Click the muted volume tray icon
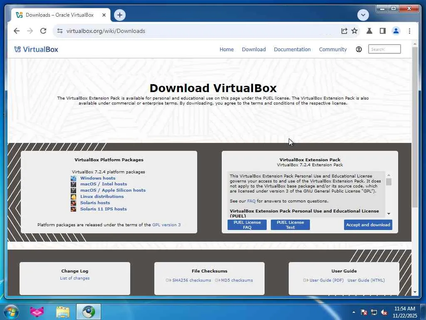This screenshot has height=320, width=426. point(384,312)
